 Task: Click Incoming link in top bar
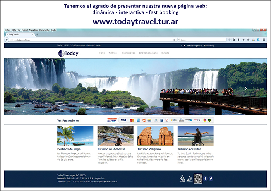point(209,46)
